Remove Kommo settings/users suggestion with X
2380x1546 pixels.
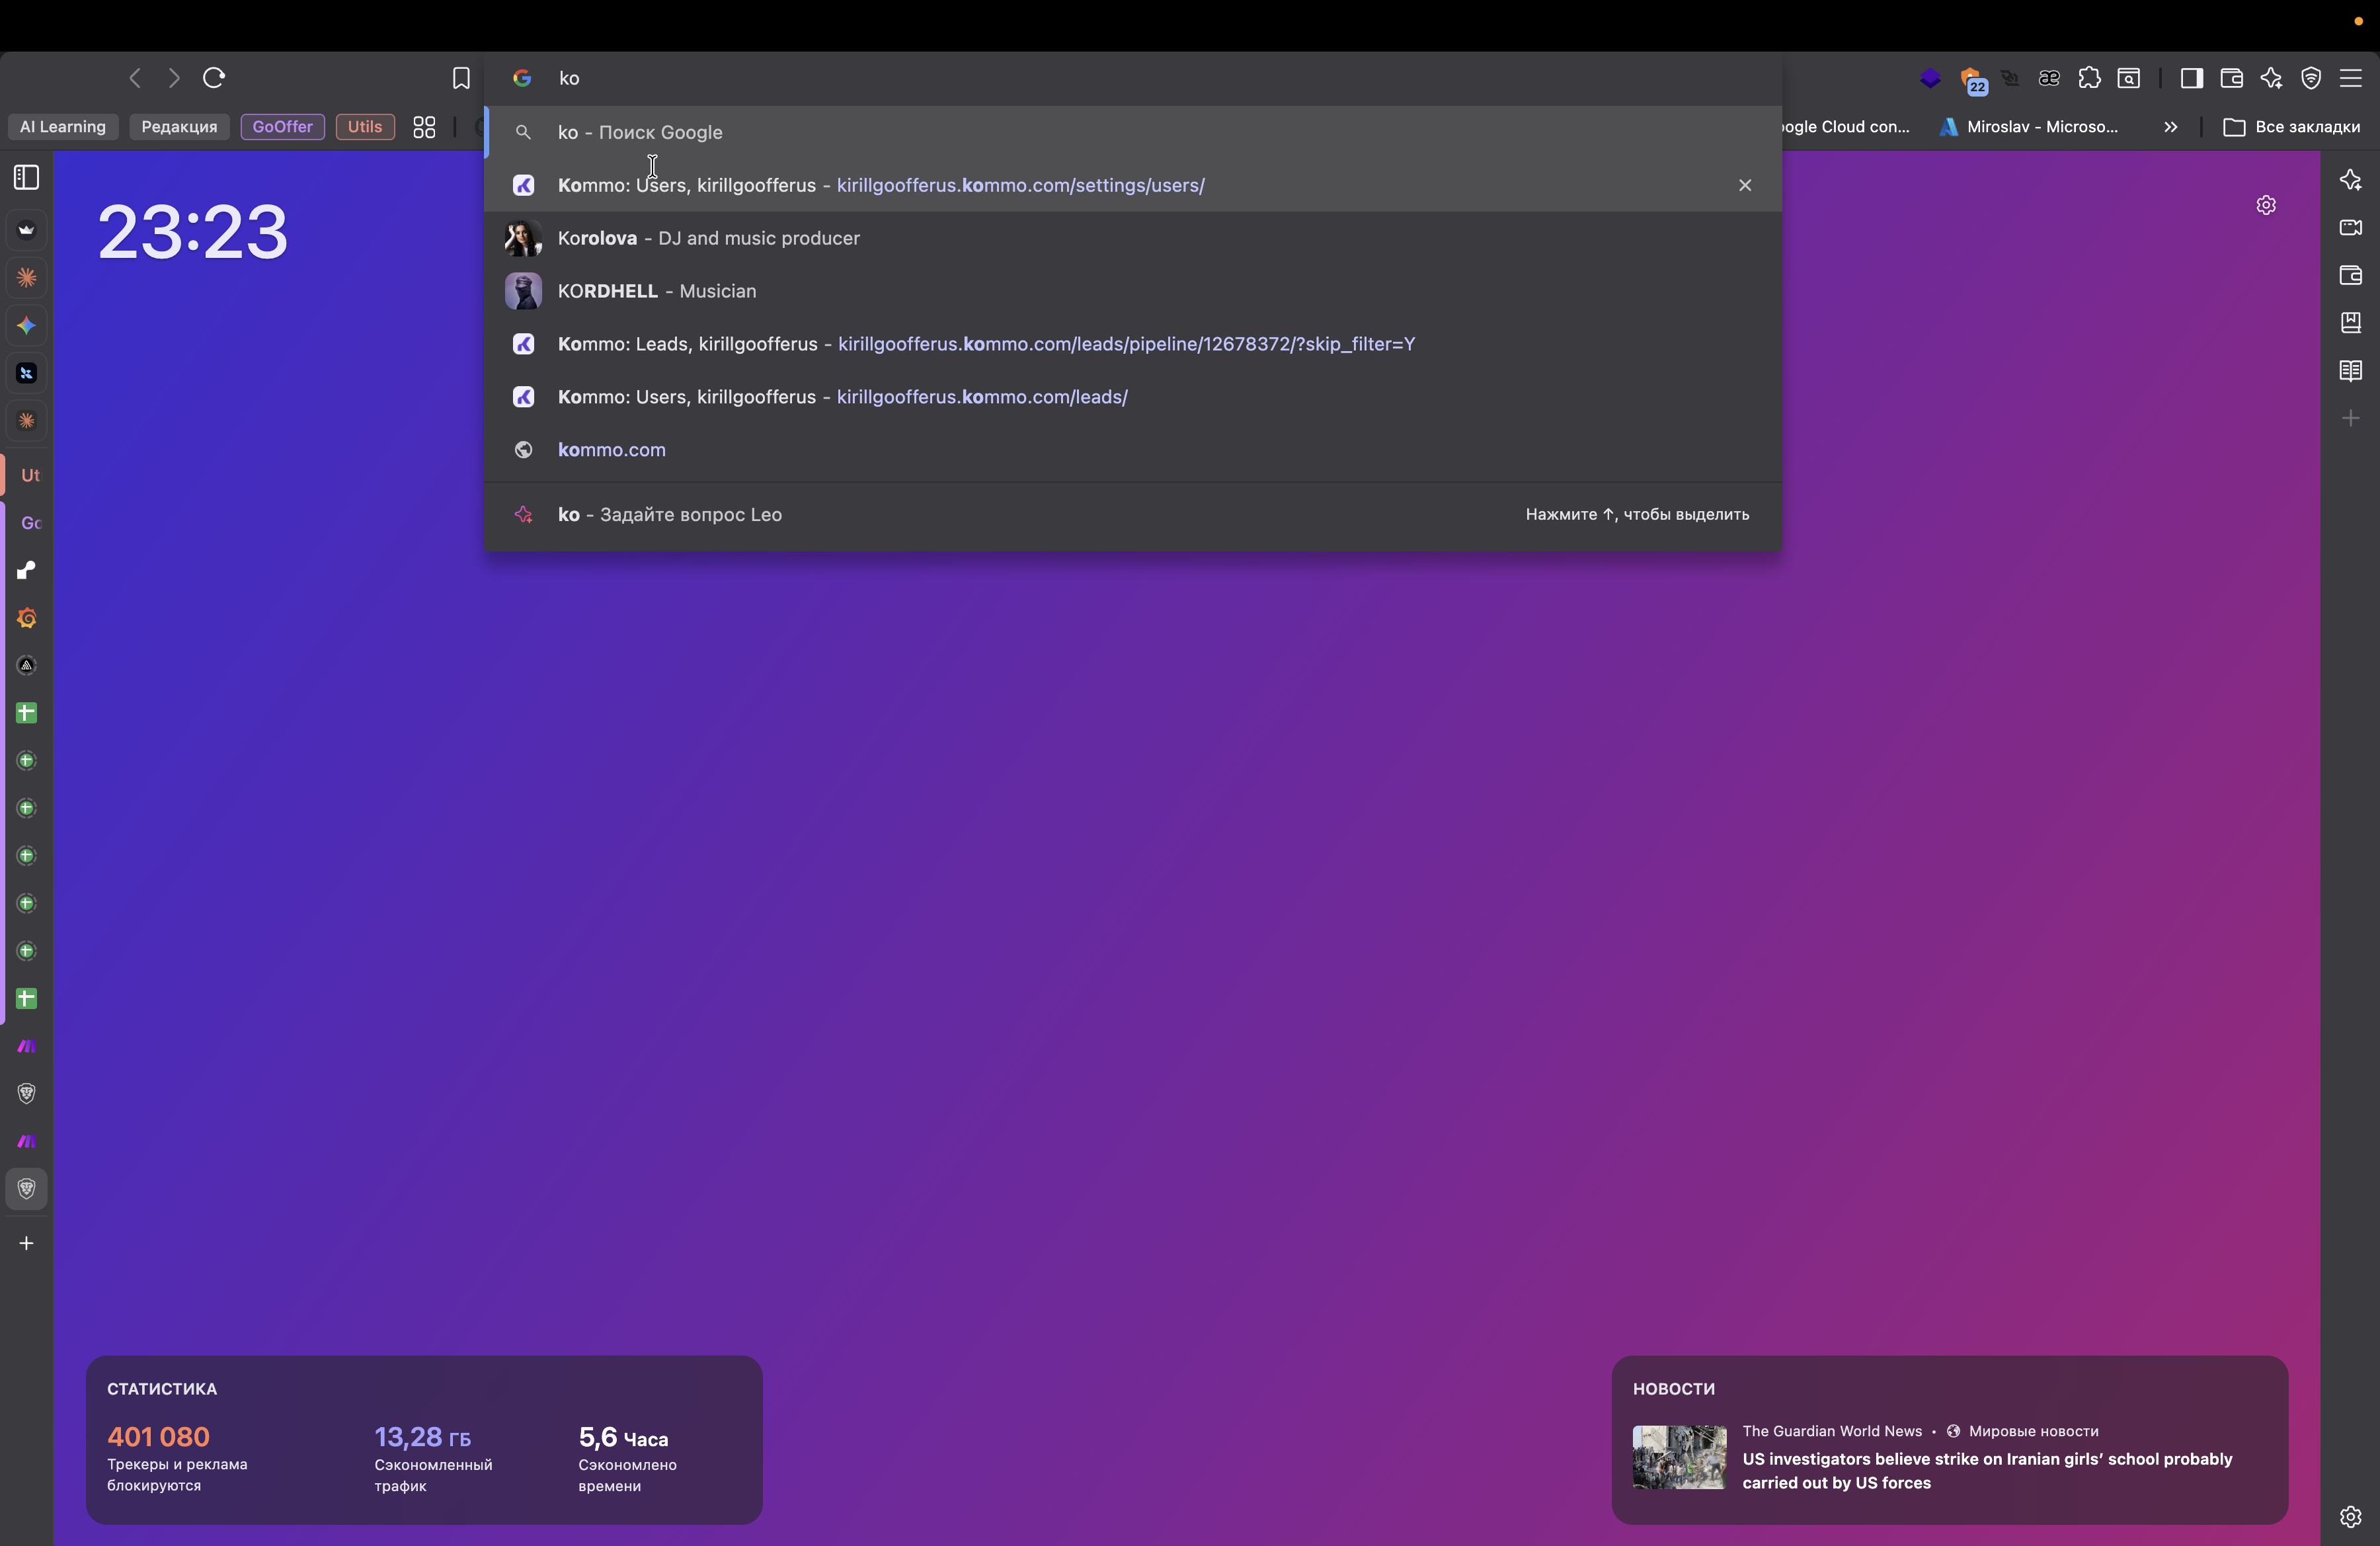coord(1745,185)
